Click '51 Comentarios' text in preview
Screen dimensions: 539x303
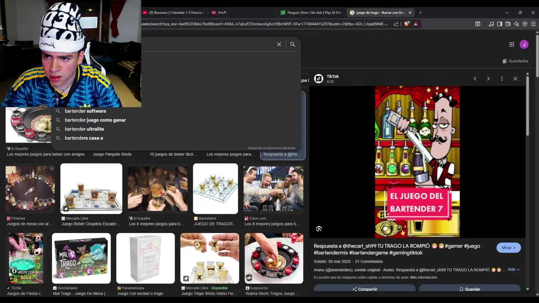pos(369,261)
